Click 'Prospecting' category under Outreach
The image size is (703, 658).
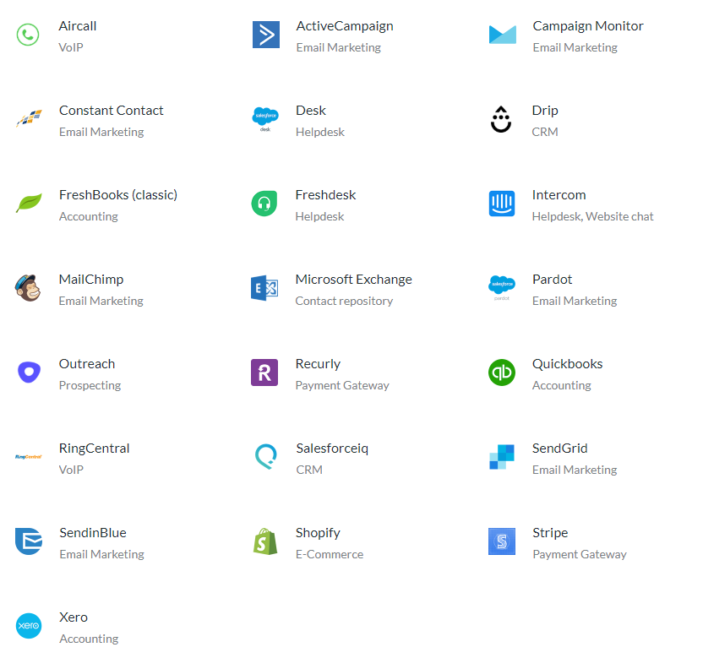click(90, 385)
